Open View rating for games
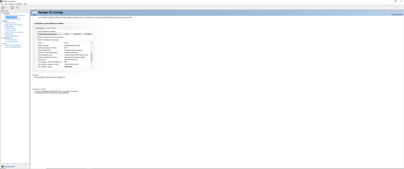 coord(11,42)
